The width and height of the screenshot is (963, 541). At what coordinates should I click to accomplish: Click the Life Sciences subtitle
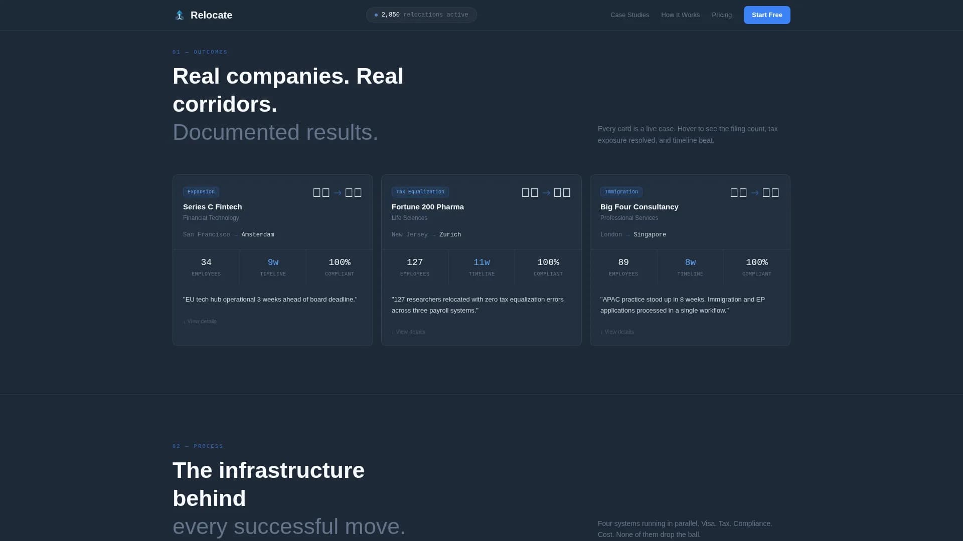point(409,218)
